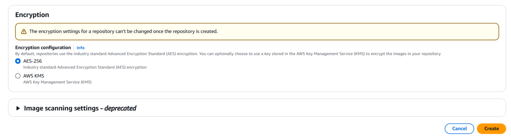Viewport: 511px width, 138px height.
Task: Open the Info link beside Encryption configuration
Action: click(81, 48)
